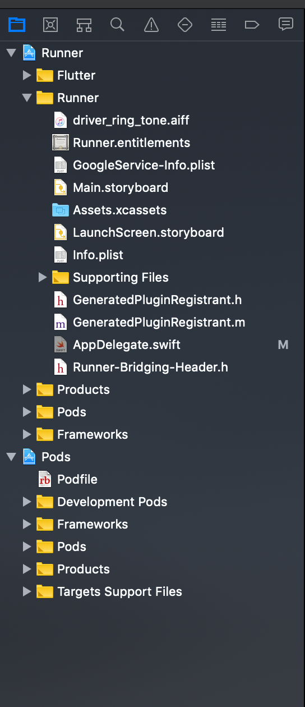Viewport: 305px width, 707px height.
Task: Click the Flutter folder icon
Action: 44,75
